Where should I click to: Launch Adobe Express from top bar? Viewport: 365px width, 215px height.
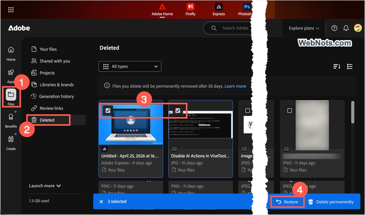219,10
